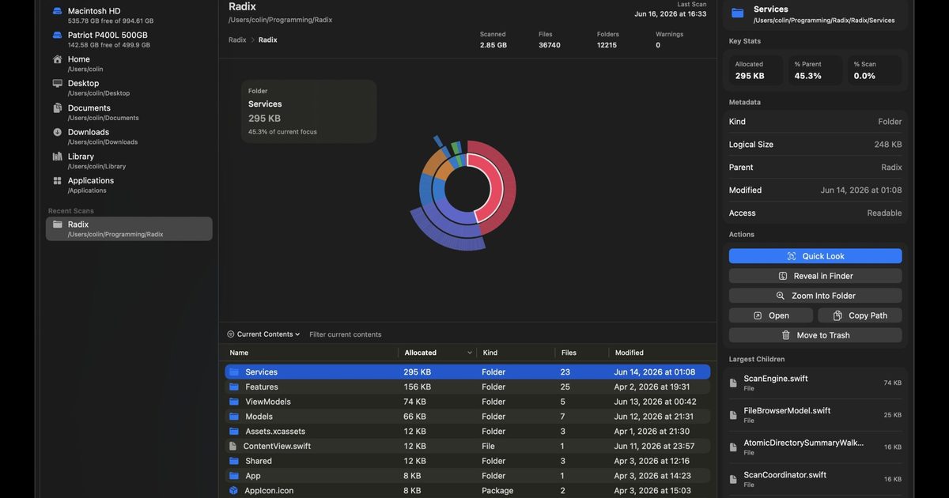
Task: Choose the Downloads sidebar icon
Action: (57, 132)
